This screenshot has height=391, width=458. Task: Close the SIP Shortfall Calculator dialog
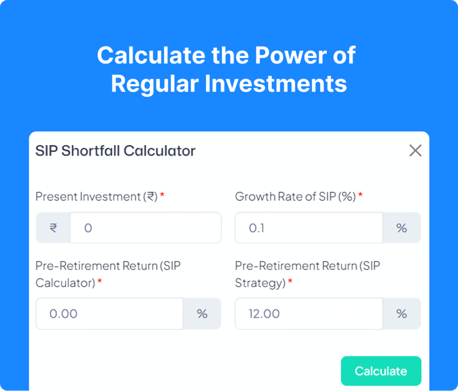pos(416,151)
